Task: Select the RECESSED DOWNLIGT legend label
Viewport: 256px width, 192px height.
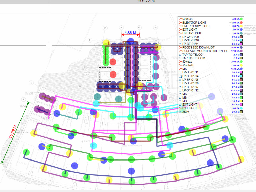Action: coord(198,47)
